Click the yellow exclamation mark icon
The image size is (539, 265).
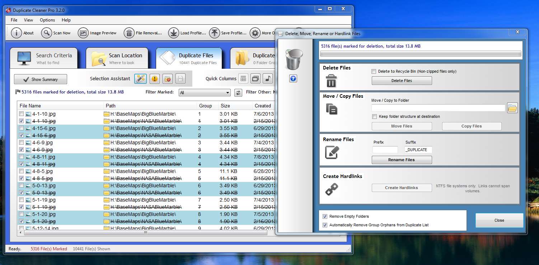pyautogui.click(x=154, y=79)
